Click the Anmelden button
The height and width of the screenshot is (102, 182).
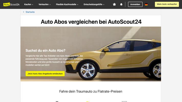[x=135, y=4]
